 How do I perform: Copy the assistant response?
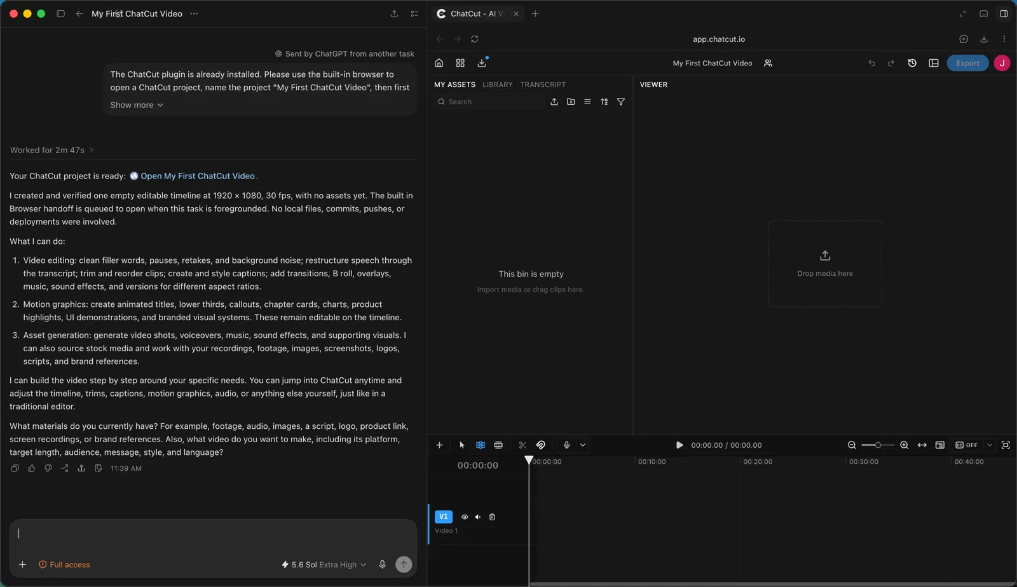pyautogui.click(x=15, y=468)
